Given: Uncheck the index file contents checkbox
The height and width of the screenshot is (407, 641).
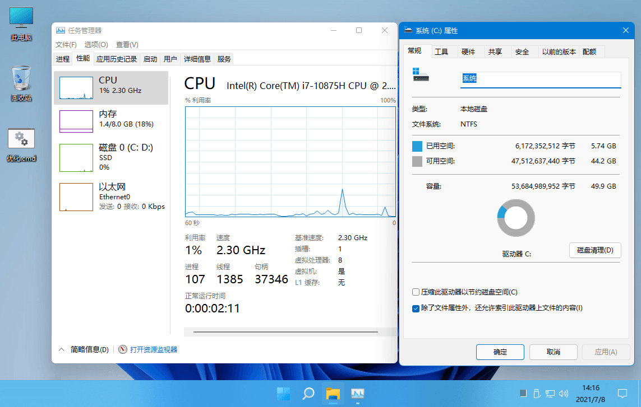Looking at the screenshot, I should pos(416,308).
